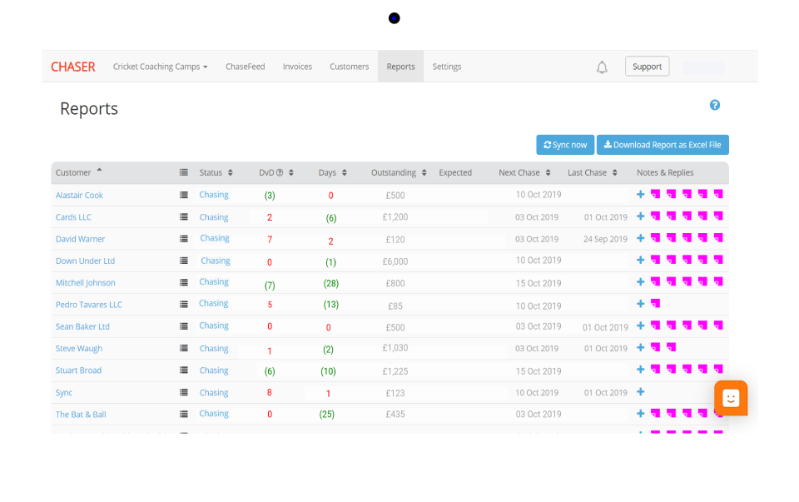The image size is (799, 502).
Task: Add a note for Steve Waugh
Action: [640, 348]
